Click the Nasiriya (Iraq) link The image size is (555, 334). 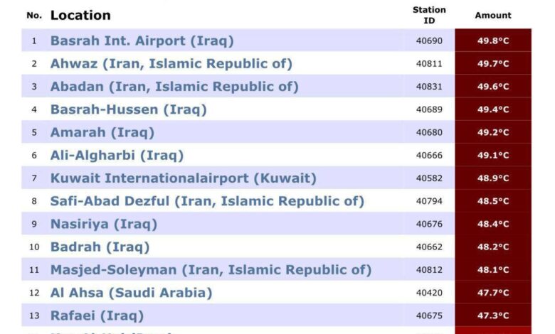coord(104,224)
